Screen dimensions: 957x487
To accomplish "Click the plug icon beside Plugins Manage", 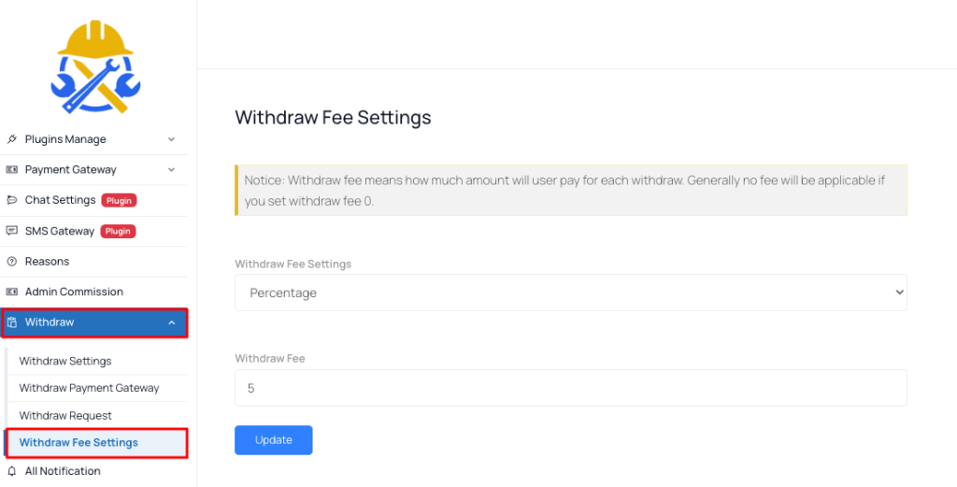I will point(11,139).
